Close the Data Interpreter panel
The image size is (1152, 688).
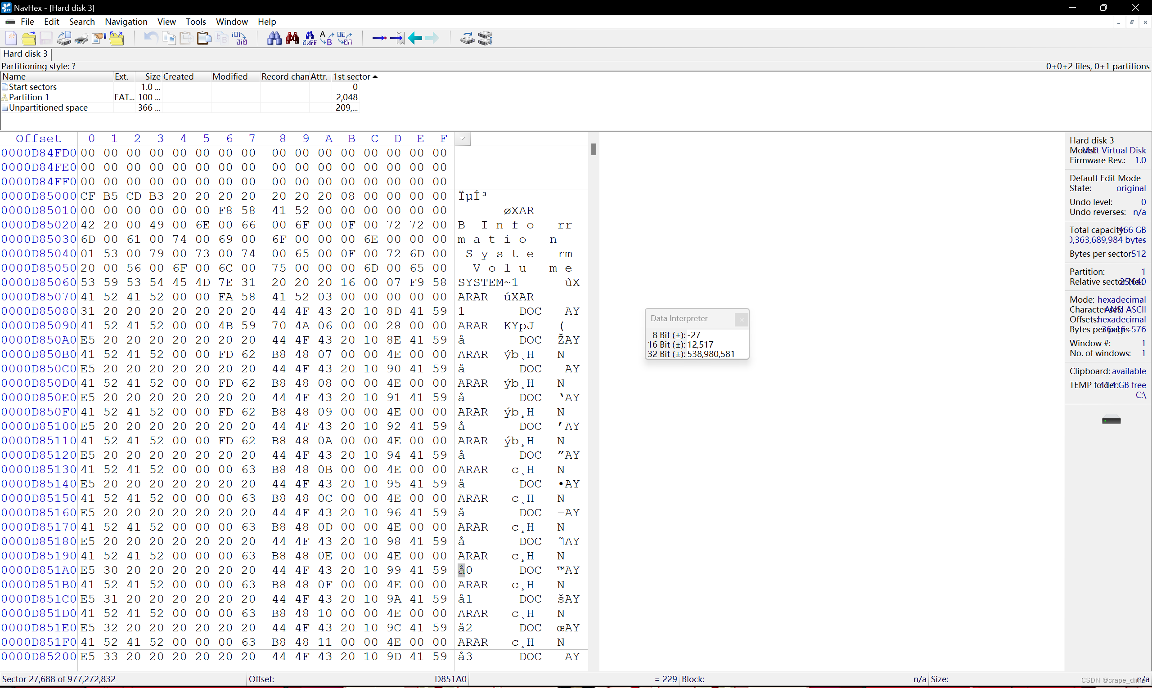pos(741,319)
